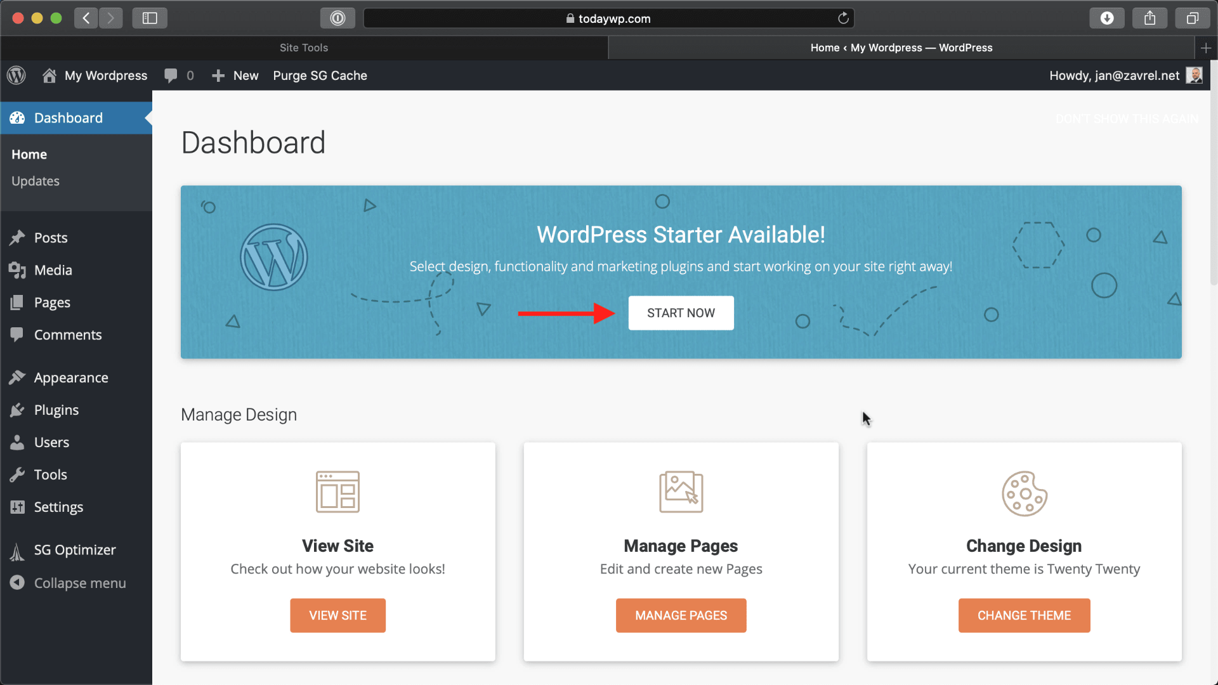The image size is (1218, 685).
Task: Click the Settings sliders icon
Action: pyautogui.click(x=17, y=507)
